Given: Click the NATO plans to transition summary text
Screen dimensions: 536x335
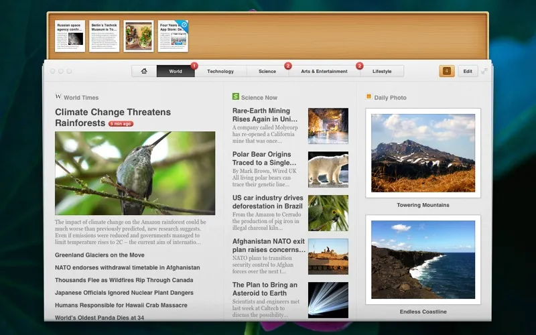Looking at the screenshot, I should pyautogui.click(x=263, y=265).
